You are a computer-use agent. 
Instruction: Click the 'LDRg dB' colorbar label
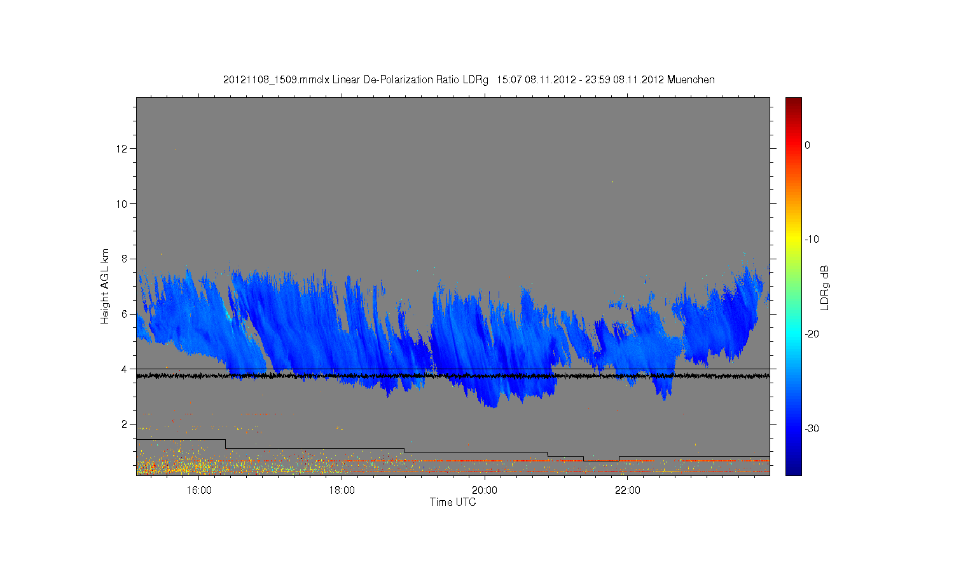point(825,287)
